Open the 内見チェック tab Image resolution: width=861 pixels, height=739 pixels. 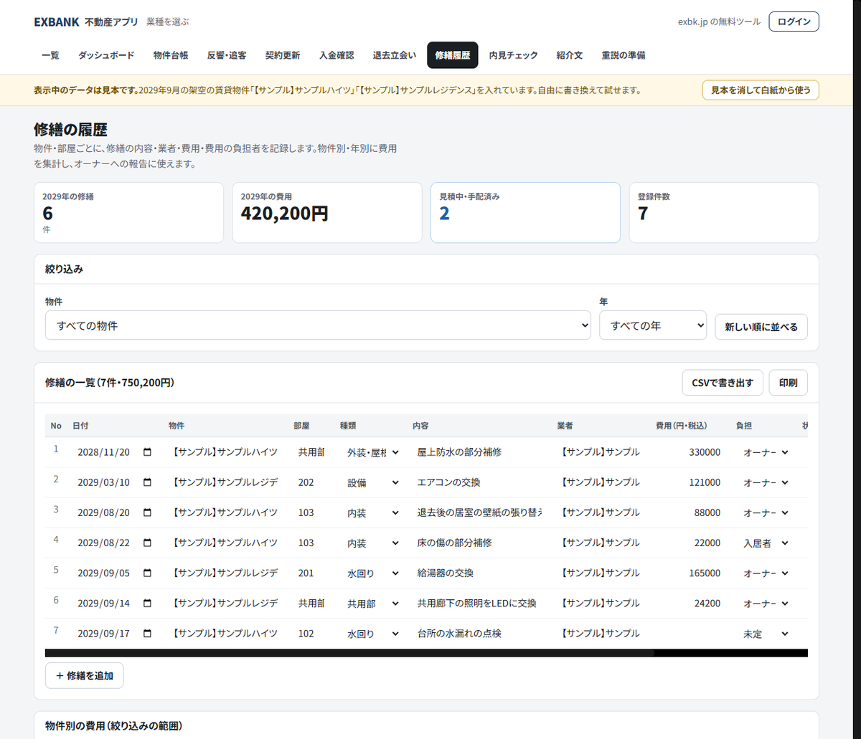[x=514, y=55]
